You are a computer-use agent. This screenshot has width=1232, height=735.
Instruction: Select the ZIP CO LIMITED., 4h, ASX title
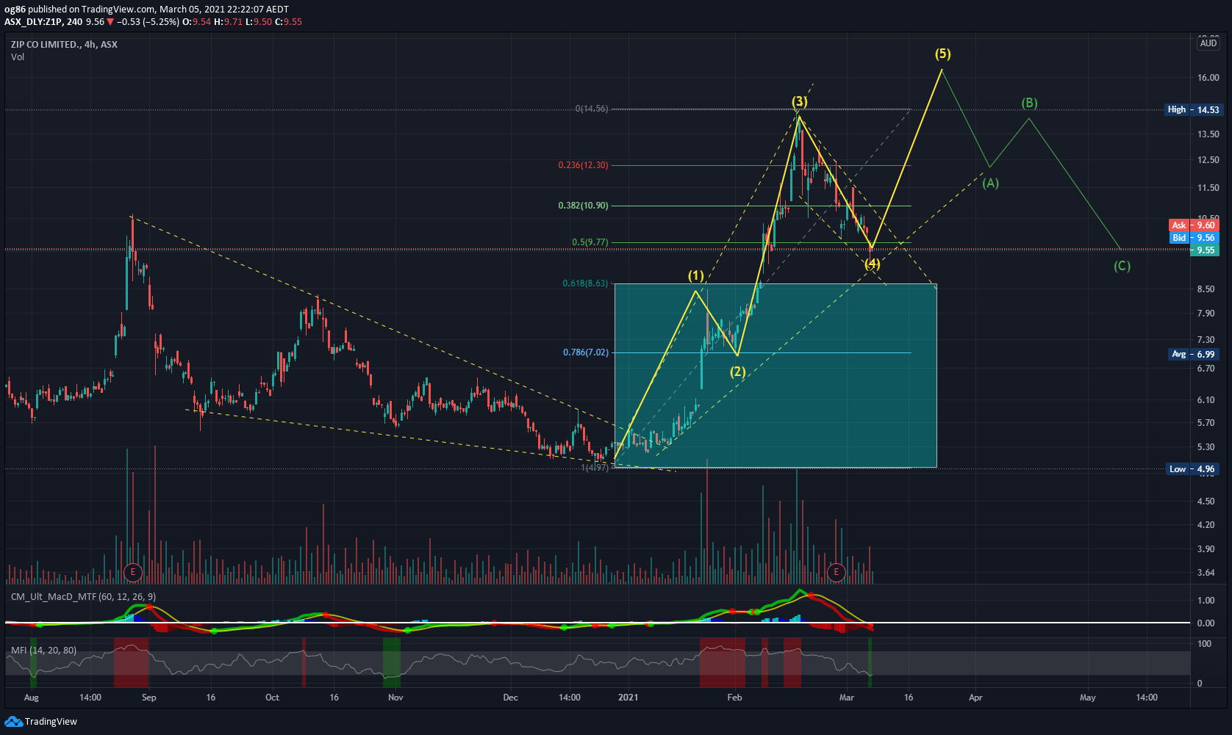64,45
